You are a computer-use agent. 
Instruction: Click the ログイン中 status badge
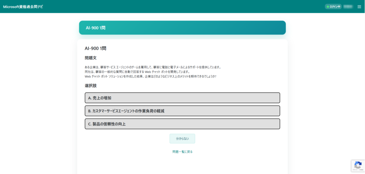pyautogui.click(x=333, y=7)
